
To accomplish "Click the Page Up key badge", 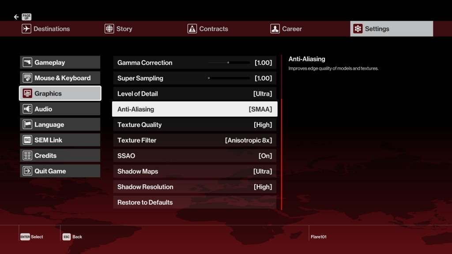I will click(26, 17).
